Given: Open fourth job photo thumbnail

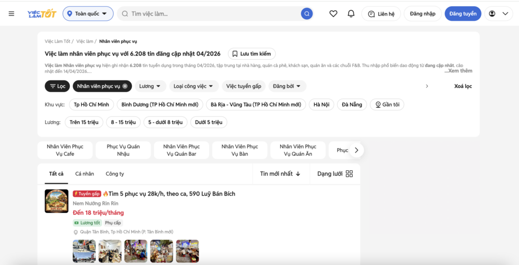Looking at the screenshot, I should (x=162, y=251).
